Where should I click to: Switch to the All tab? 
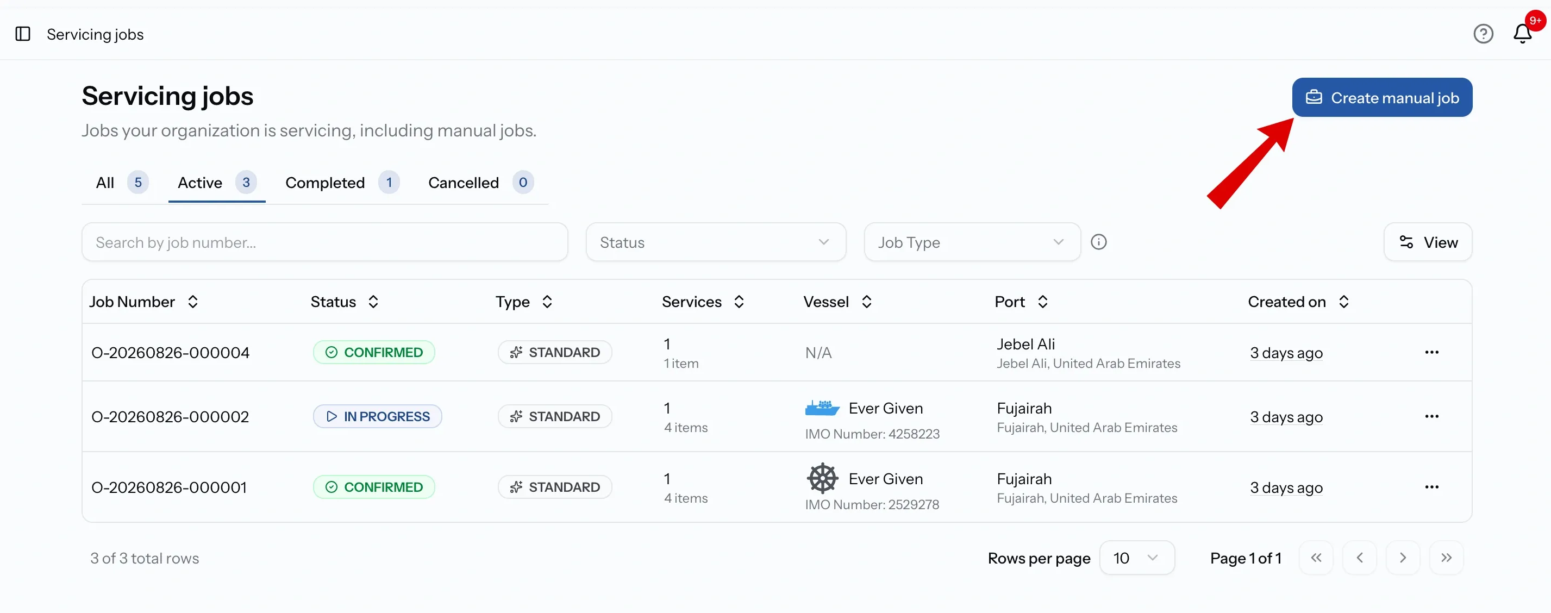click(x=122, y=183)
